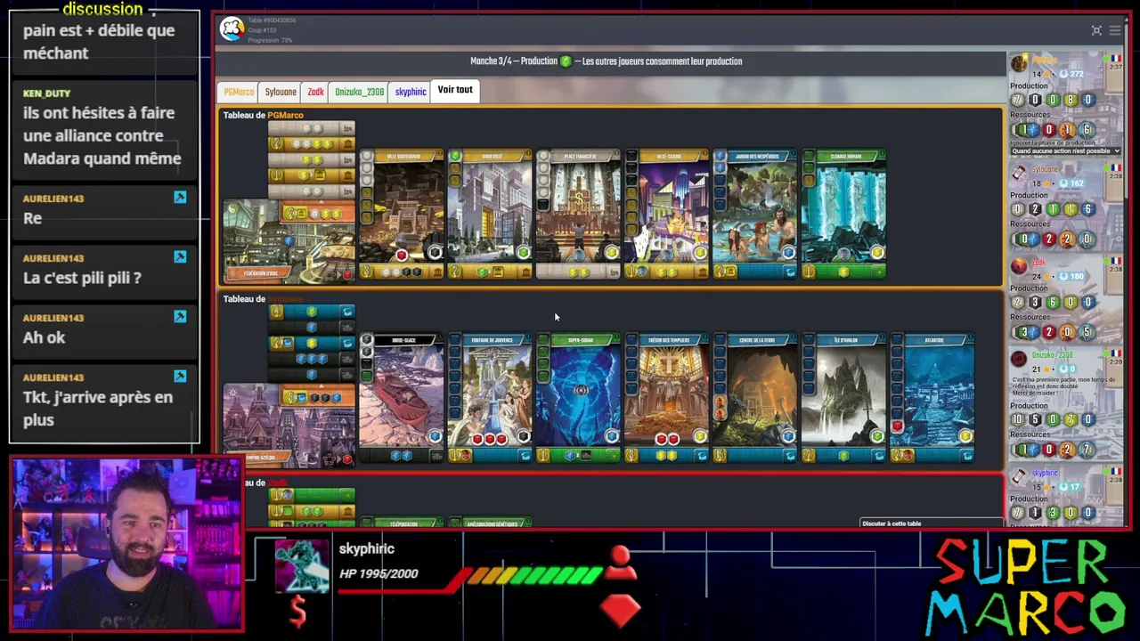
Task: Open the Brise-Glace card
Action: click(x=401, y=399)
